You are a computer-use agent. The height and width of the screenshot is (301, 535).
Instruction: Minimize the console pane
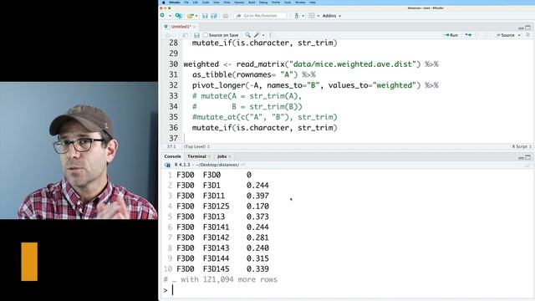pyautogui.click(x=521, y=157)
